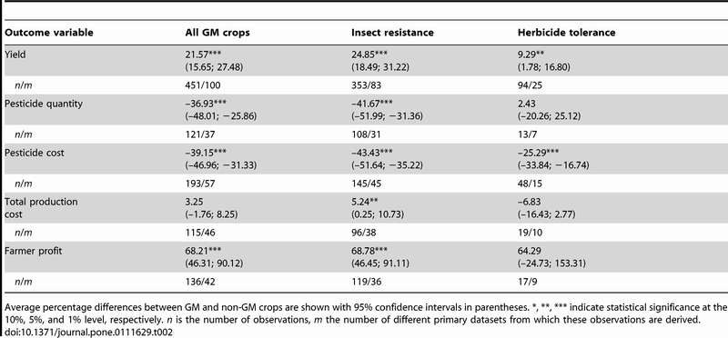Select the 5.24** production cost value
Image resolution: width=728 pixels, height=338 pixels.
(366, 202)
